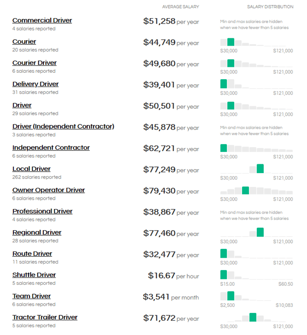The height and width of the screenshot is (335, 307).
Task: Select the Delivery Driver link
Action: click(x=35, y=84)
